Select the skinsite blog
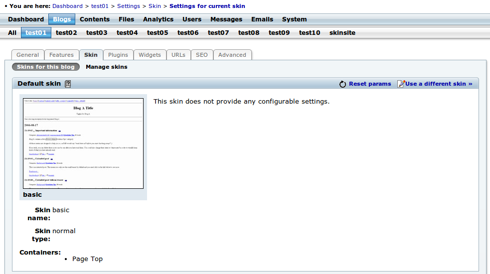 342,33
